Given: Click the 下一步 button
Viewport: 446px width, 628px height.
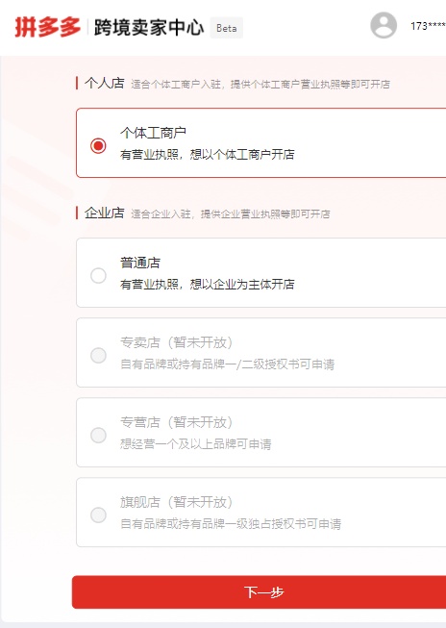Looking at the screenshot, I should click(259, 592).
